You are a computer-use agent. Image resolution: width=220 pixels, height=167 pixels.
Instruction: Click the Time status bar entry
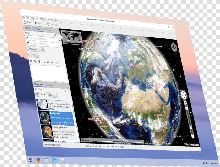click(115, 147)
